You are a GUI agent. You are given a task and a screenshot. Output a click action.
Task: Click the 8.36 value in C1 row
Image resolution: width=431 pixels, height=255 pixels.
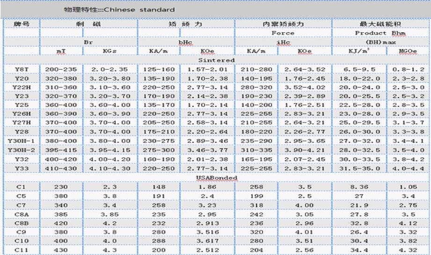coord(358,187)
